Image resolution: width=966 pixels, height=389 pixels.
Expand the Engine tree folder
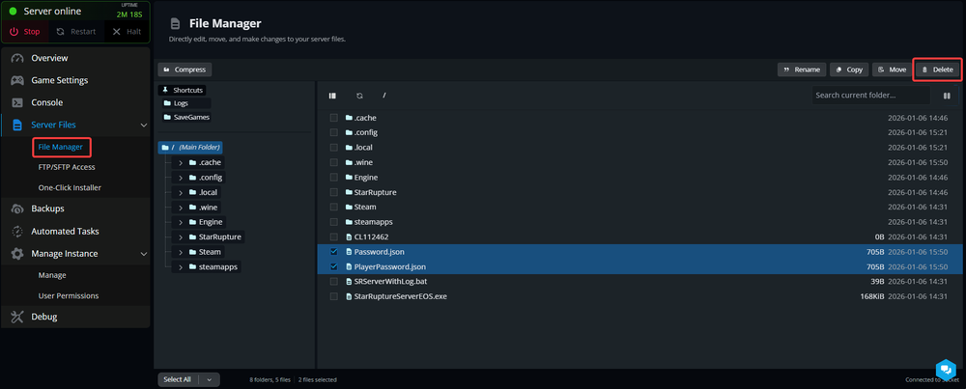pos(181,222)
